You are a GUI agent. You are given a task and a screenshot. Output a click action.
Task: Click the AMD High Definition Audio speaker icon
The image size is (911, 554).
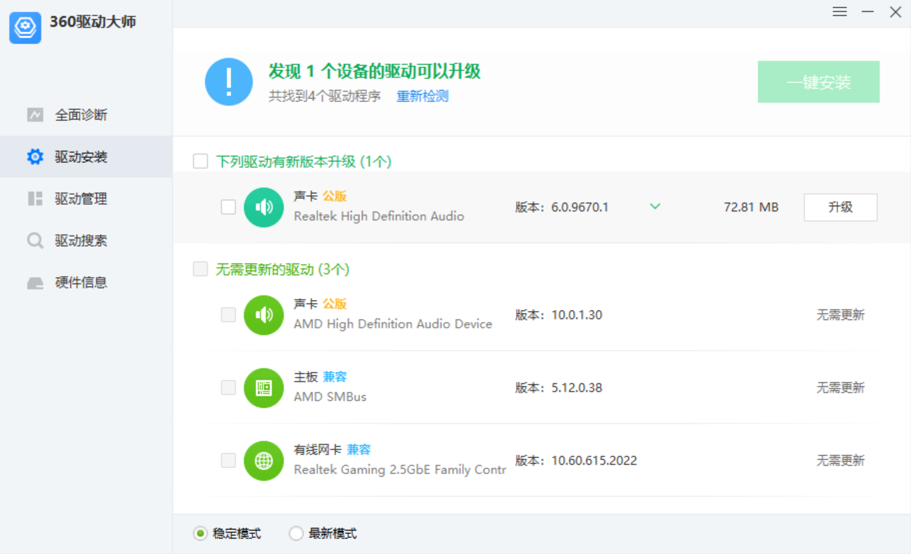point(264,315)
